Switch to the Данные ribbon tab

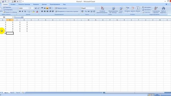click(44, 4)
